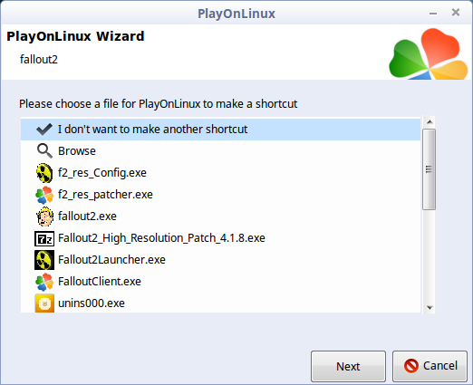Image resolution: width=473 pixels, height=385 pixels.
Task: Click the vertical scrollbar thumb
Action: click(429, 169)
